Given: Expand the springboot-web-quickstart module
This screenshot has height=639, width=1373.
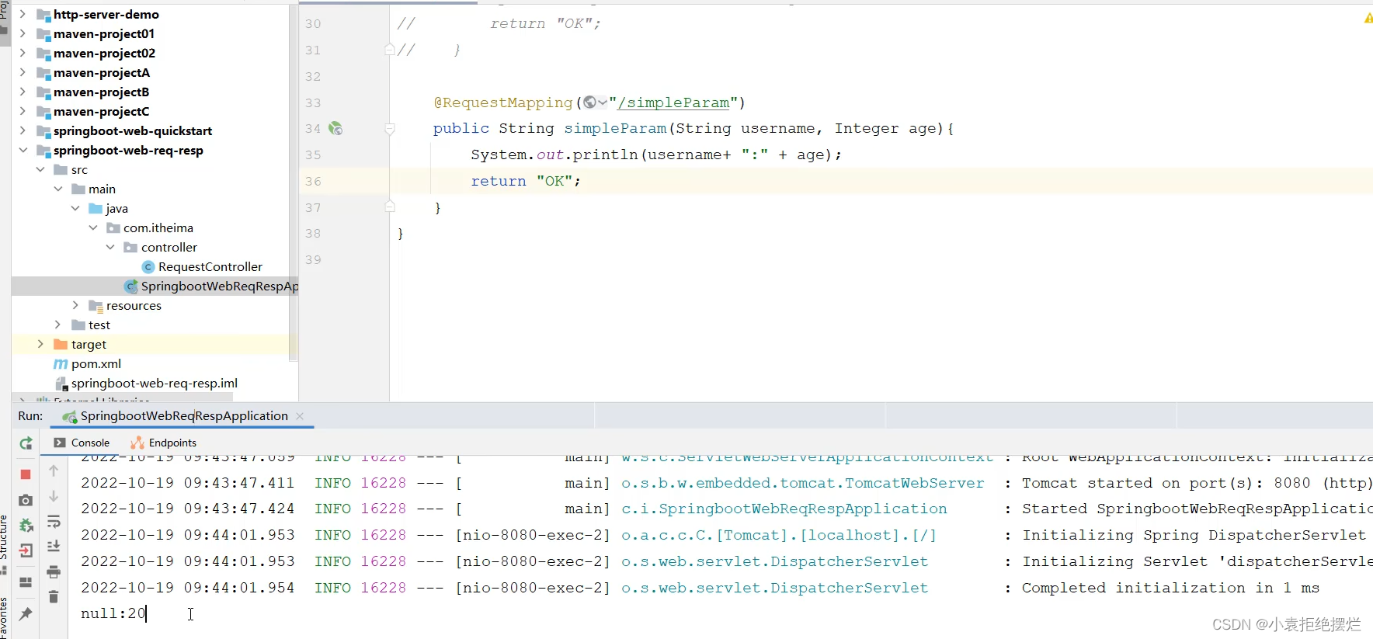Looking at the screenshot, I should [23, 130].
